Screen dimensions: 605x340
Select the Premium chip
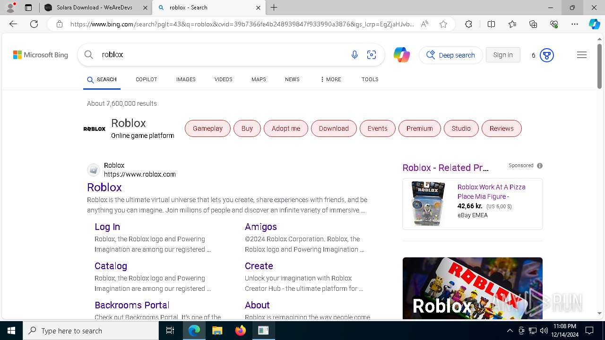420,128
